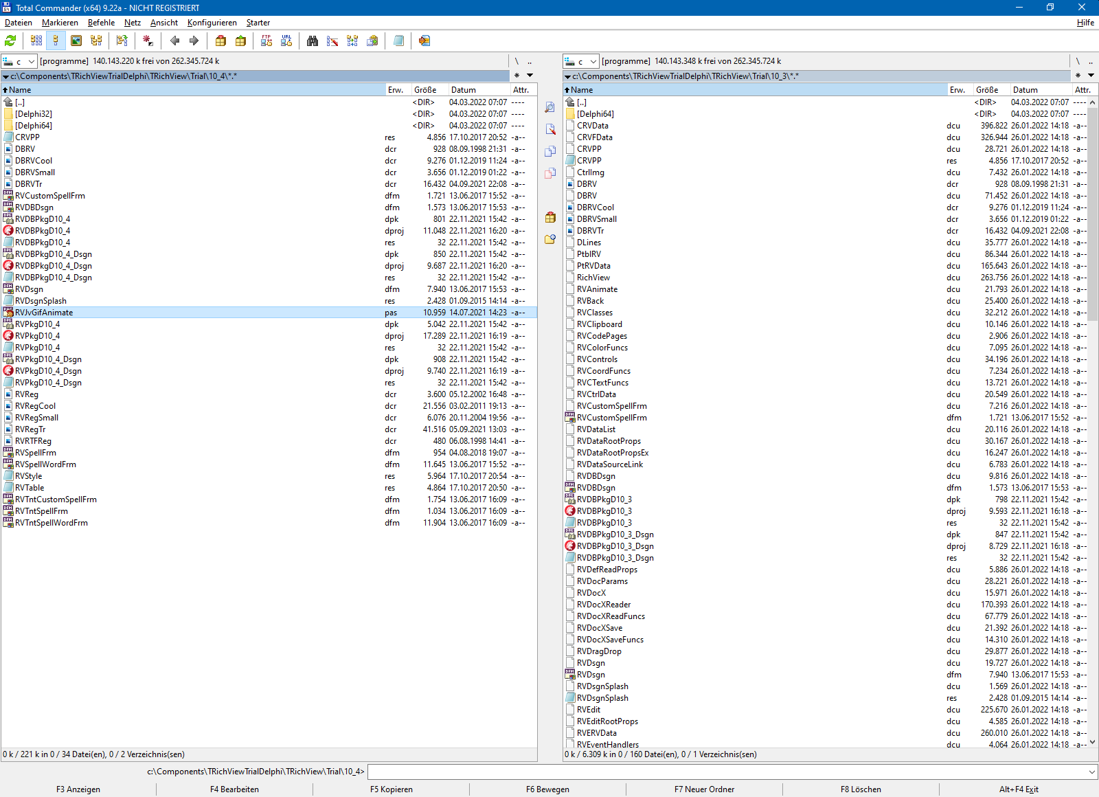
Task: Click the show all files branch view icon
Action: coord(122,41)
